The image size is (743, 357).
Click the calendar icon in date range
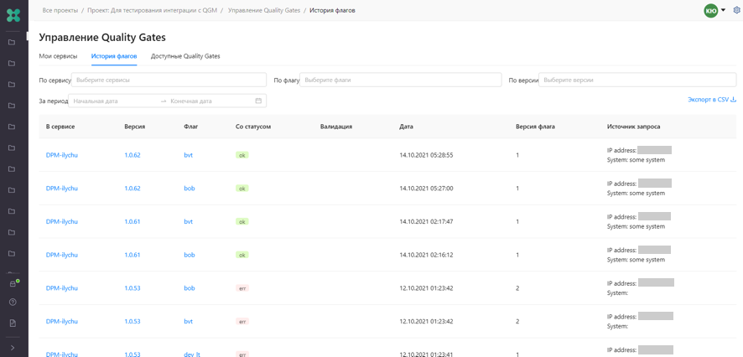pos(258,101)
